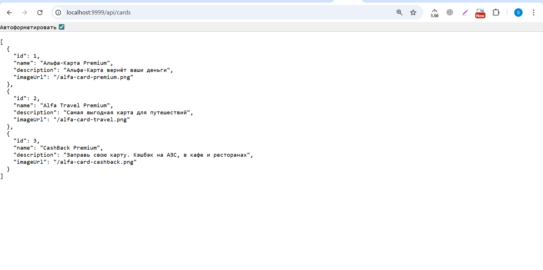The width and height of the screenshot is (543, 270).
Task: Click the name "Альфа-Карта Premium"
Action: (75, 63)
